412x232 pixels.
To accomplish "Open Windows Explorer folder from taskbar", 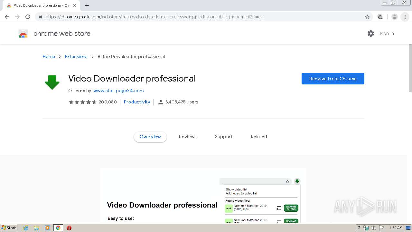I will [36, 228].
